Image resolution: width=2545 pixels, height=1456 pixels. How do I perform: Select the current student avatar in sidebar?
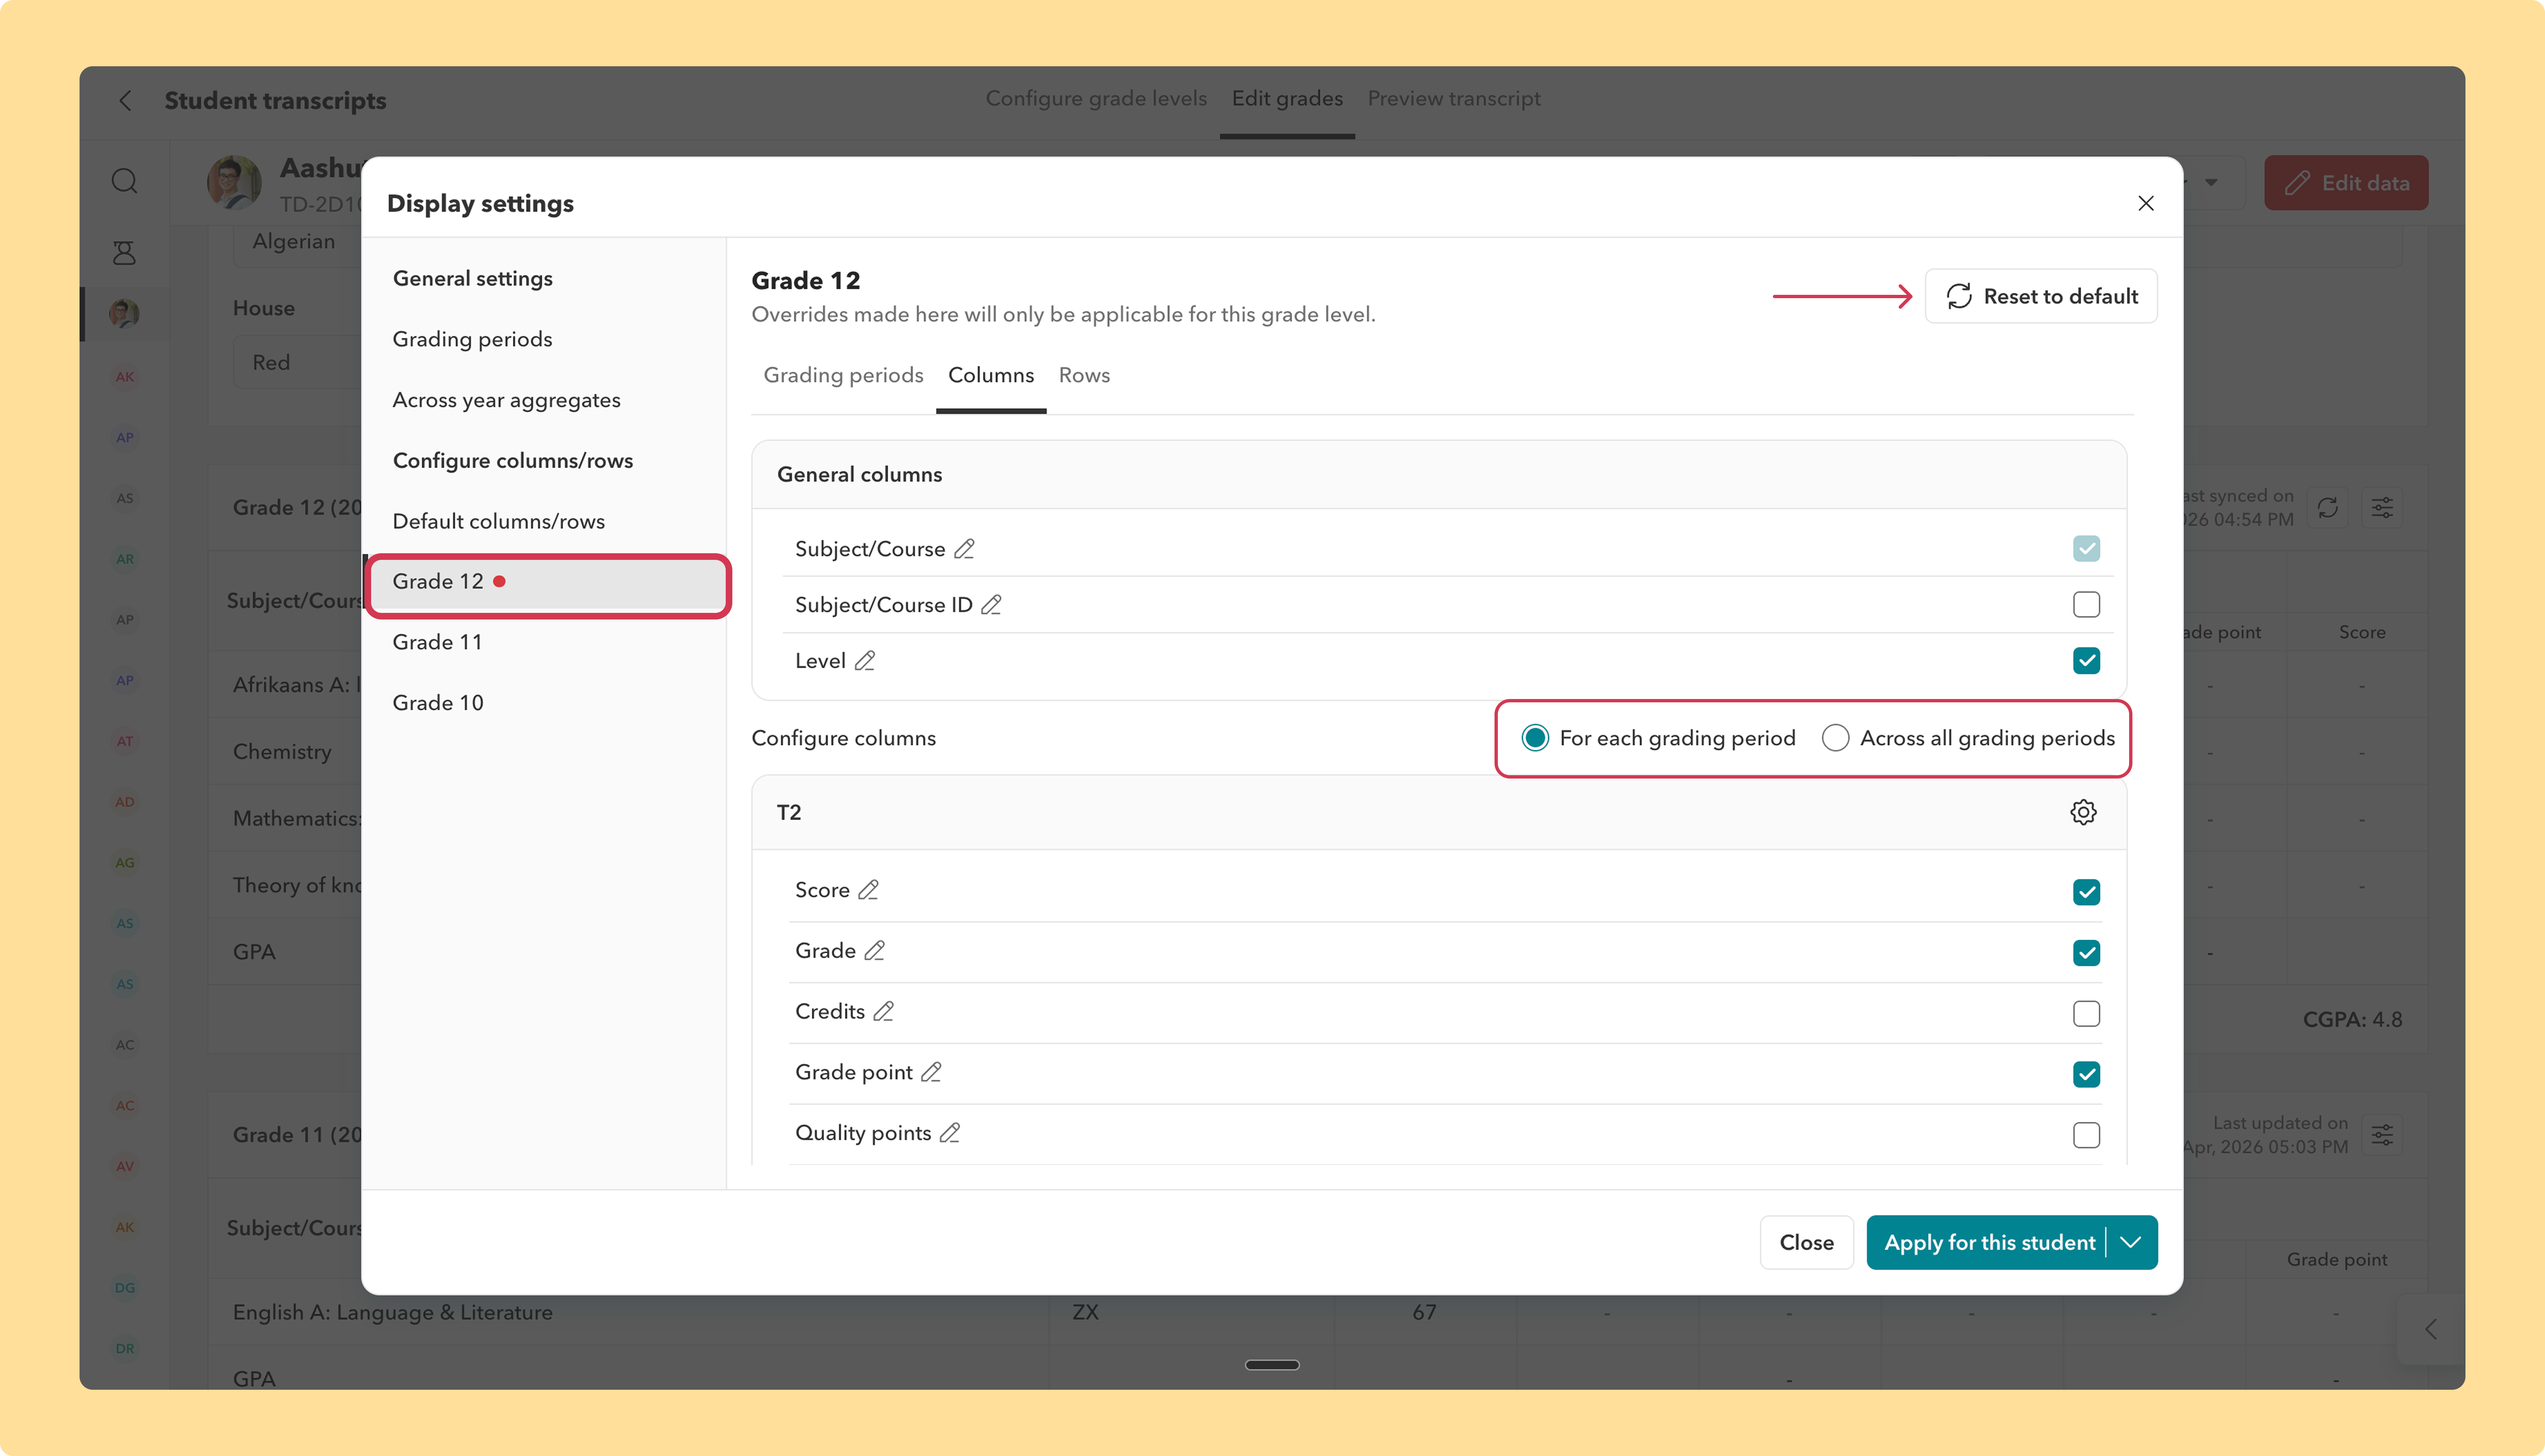click(124, 313)
